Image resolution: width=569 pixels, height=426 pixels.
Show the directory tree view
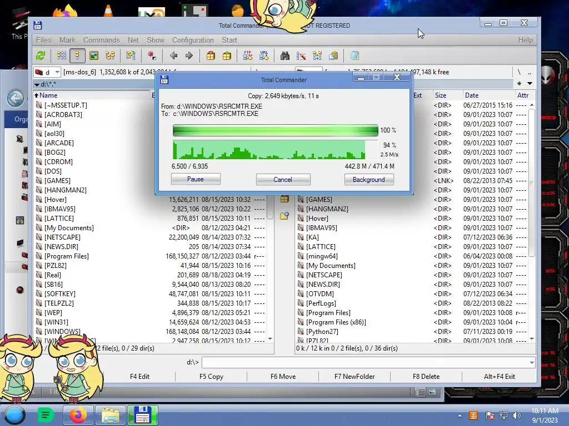coord(110,55)
